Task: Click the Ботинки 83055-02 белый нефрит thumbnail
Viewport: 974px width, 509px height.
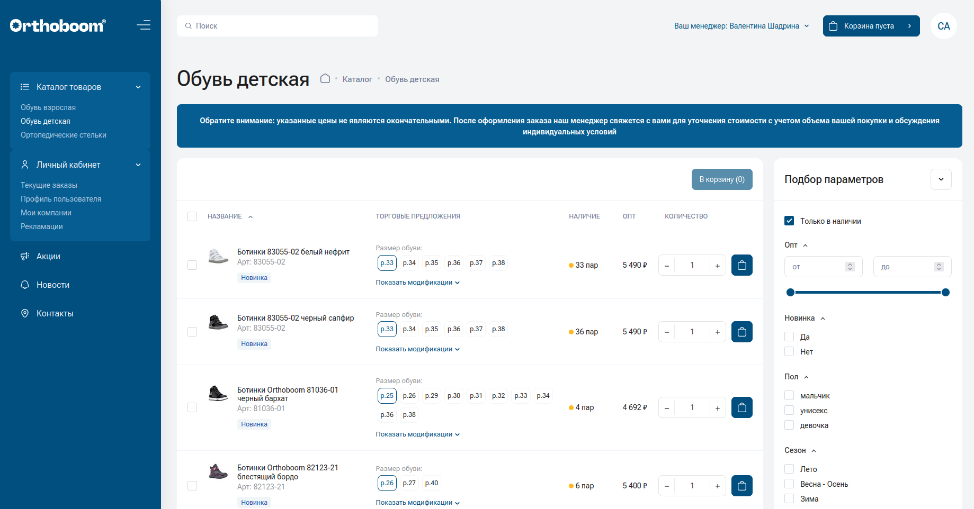Action: (x=218, y=257)
